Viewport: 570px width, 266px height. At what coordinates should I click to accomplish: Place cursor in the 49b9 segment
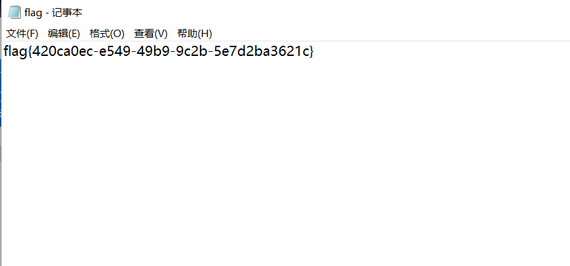[x=152, y=52]
